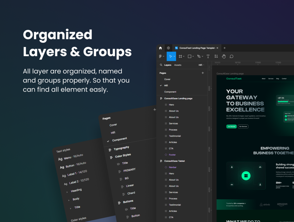Click the Our Services button on canvas
294x222 pixels.
[243, 127]
